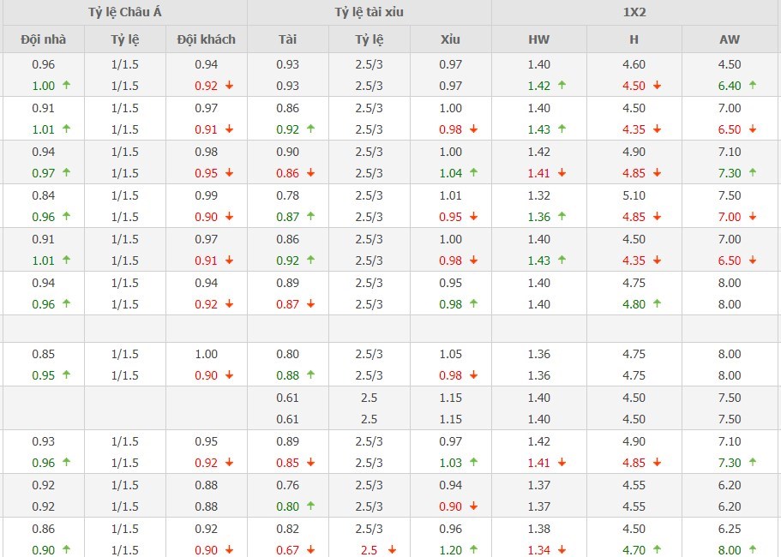
Task: Click the 5.10 draw odds cell
Action: pos(634,195)
